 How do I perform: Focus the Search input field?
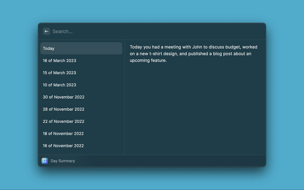point(142,31)
